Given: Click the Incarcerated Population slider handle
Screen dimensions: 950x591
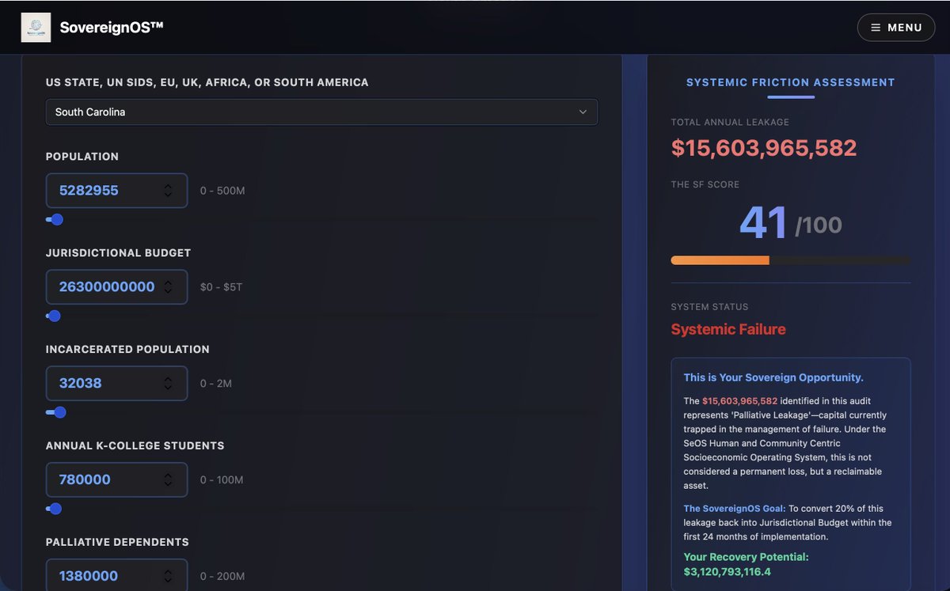Looking at the screenshot, I should pos(59,412).
